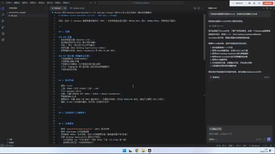
Task: Open the Search view in activity bar
Action: click(x=3, y=15)
